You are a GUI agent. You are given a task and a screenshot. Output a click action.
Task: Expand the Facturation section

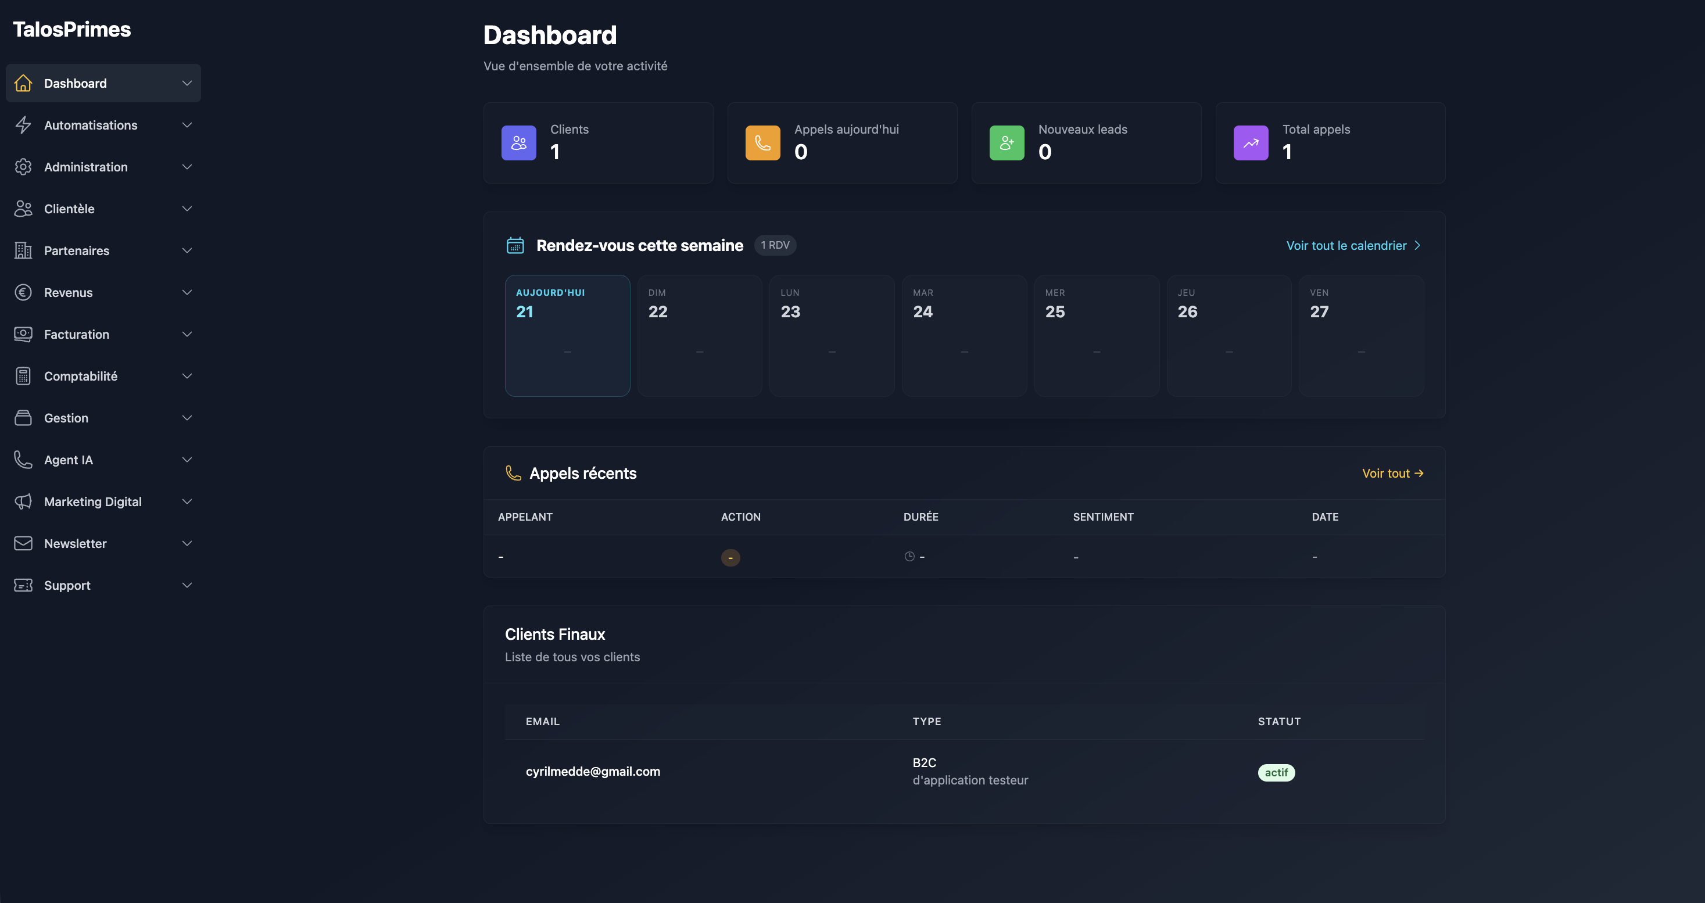(x=187, y=334)
